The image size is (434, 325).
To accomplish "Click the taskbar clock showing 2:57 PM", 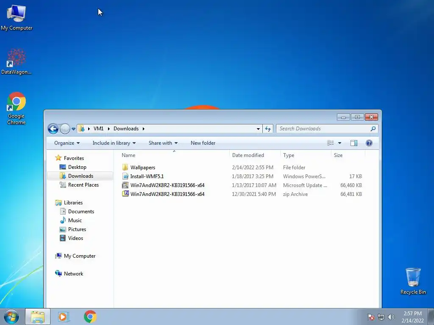I will pos(412,317).
